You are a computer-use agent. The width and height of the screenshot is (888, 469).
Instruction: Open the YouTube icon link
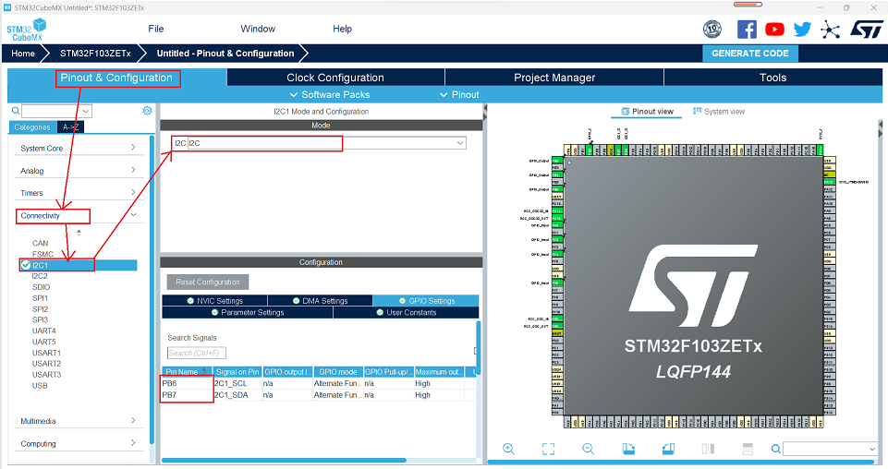click(774, 30)
